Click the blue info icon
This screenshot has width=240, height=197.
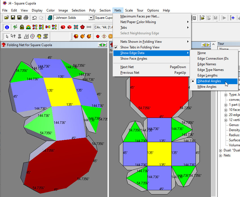click(x=7, y=27)
